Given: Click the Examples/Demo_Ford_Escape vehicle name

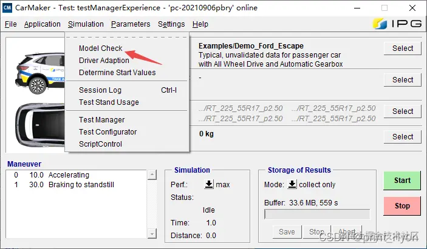Looking at the screenshot, I should [251, 46].
